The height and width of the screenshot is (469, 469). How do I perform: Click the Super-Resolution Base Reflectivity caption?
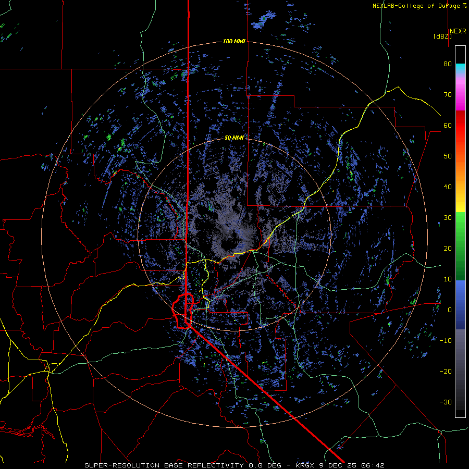click(234, 465)
